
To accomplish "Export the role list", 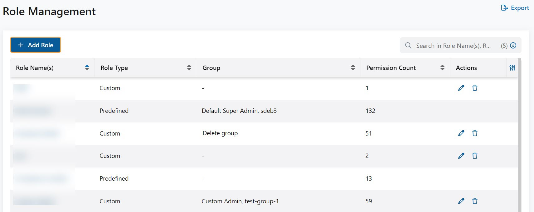I will (x=515, y=8).
